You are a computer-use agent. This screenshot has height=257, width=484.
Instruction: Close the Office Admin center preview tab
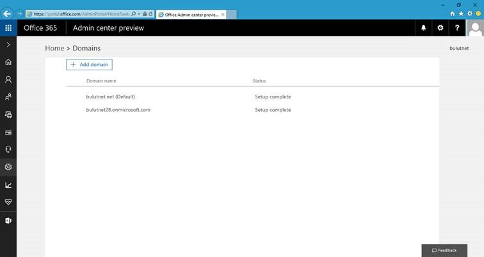(223, 15)
